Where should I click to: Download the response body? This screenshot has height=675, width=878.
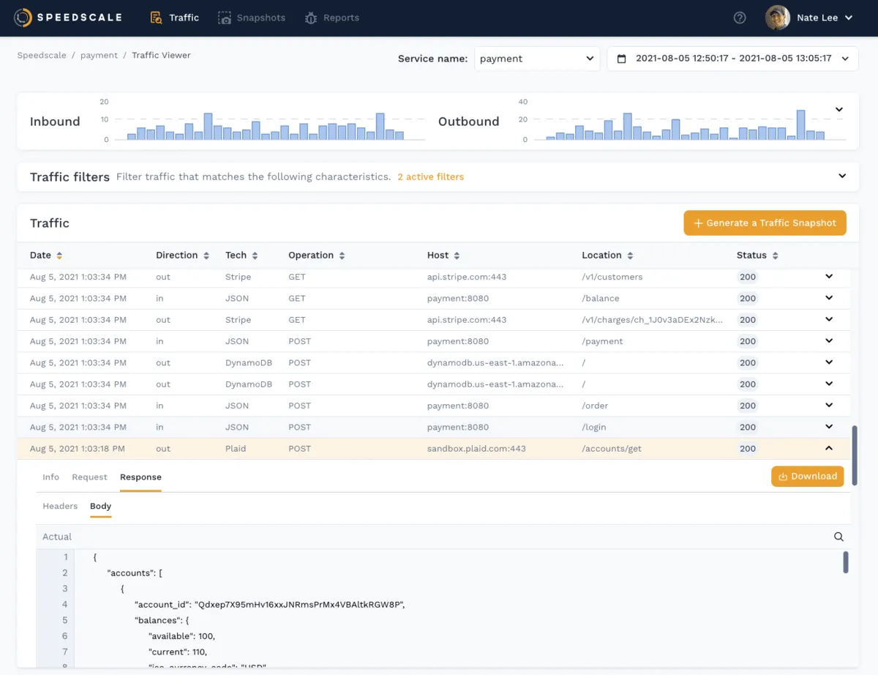click(807, 476)
